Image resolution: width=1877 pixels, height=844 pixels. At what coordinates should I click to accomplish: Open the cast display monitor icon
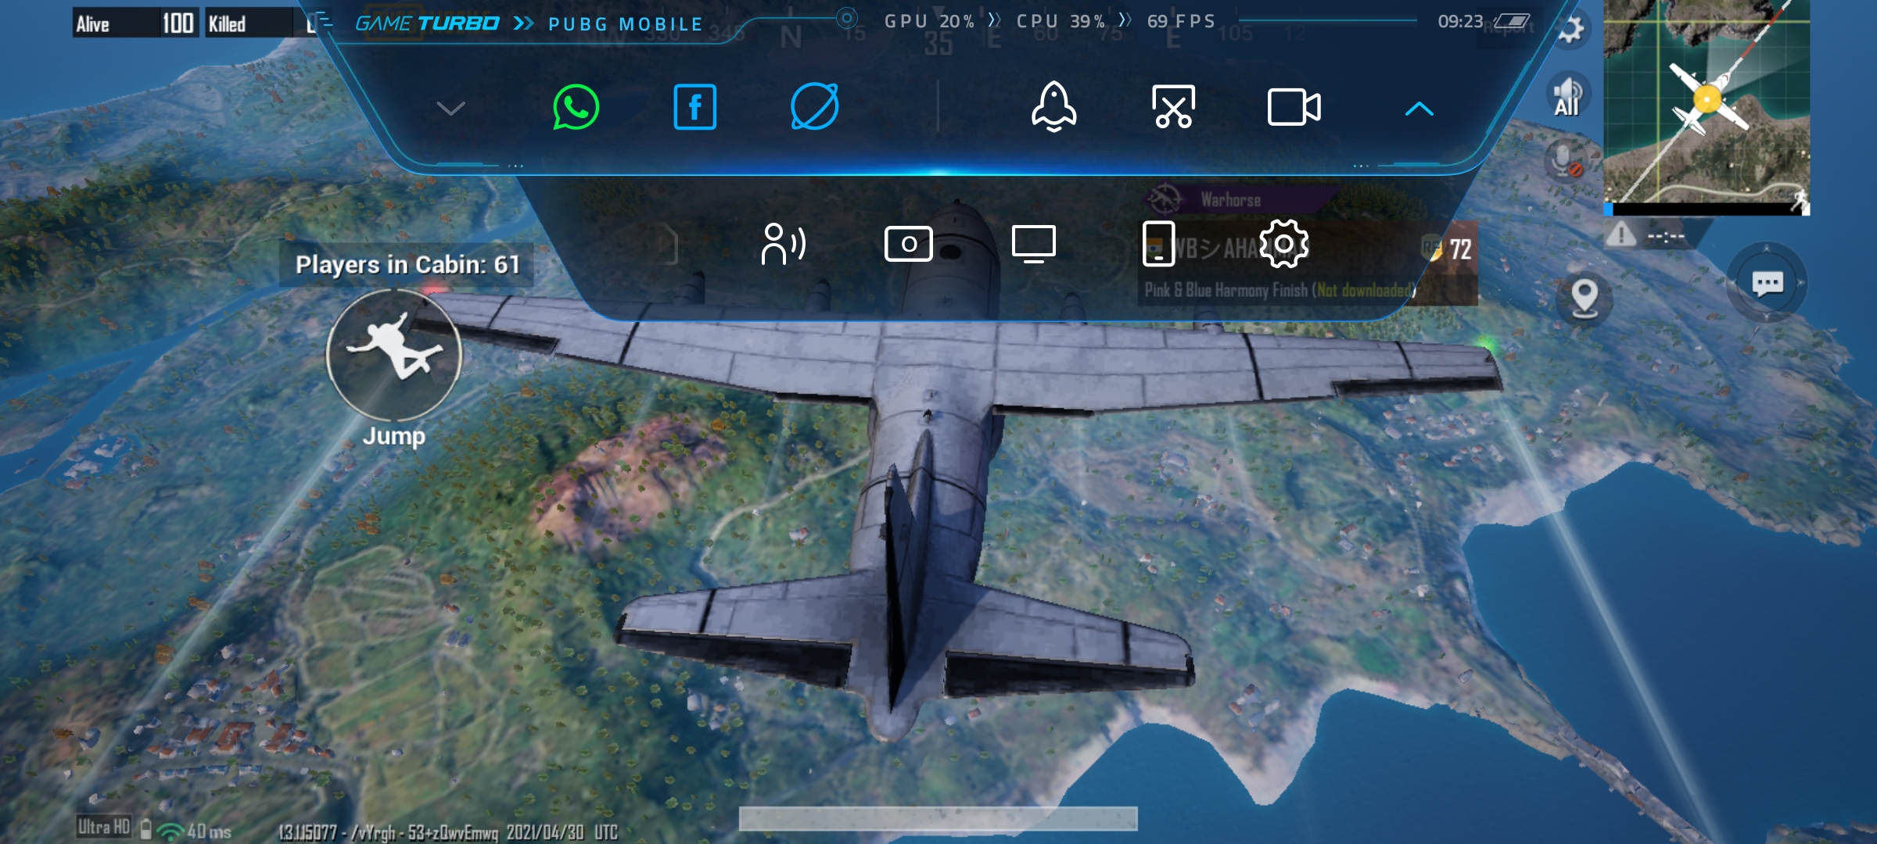[x=1033, y=244]
